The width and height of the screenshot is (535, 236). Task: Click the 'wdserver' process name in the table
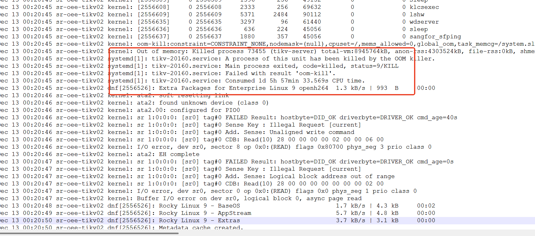(424, 22)
